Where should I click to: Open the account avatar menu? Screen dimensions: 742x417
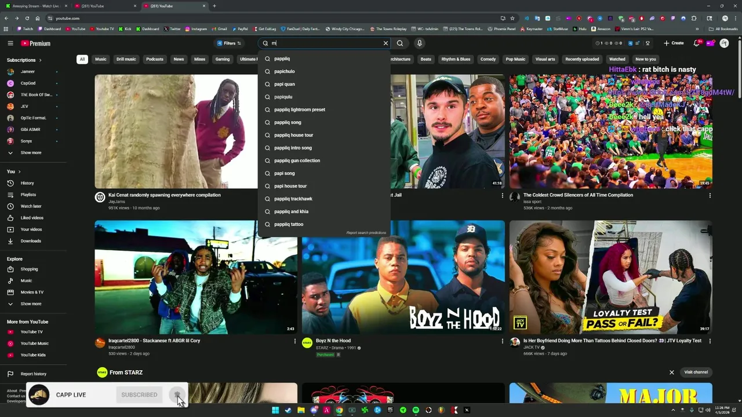point(724,43)
